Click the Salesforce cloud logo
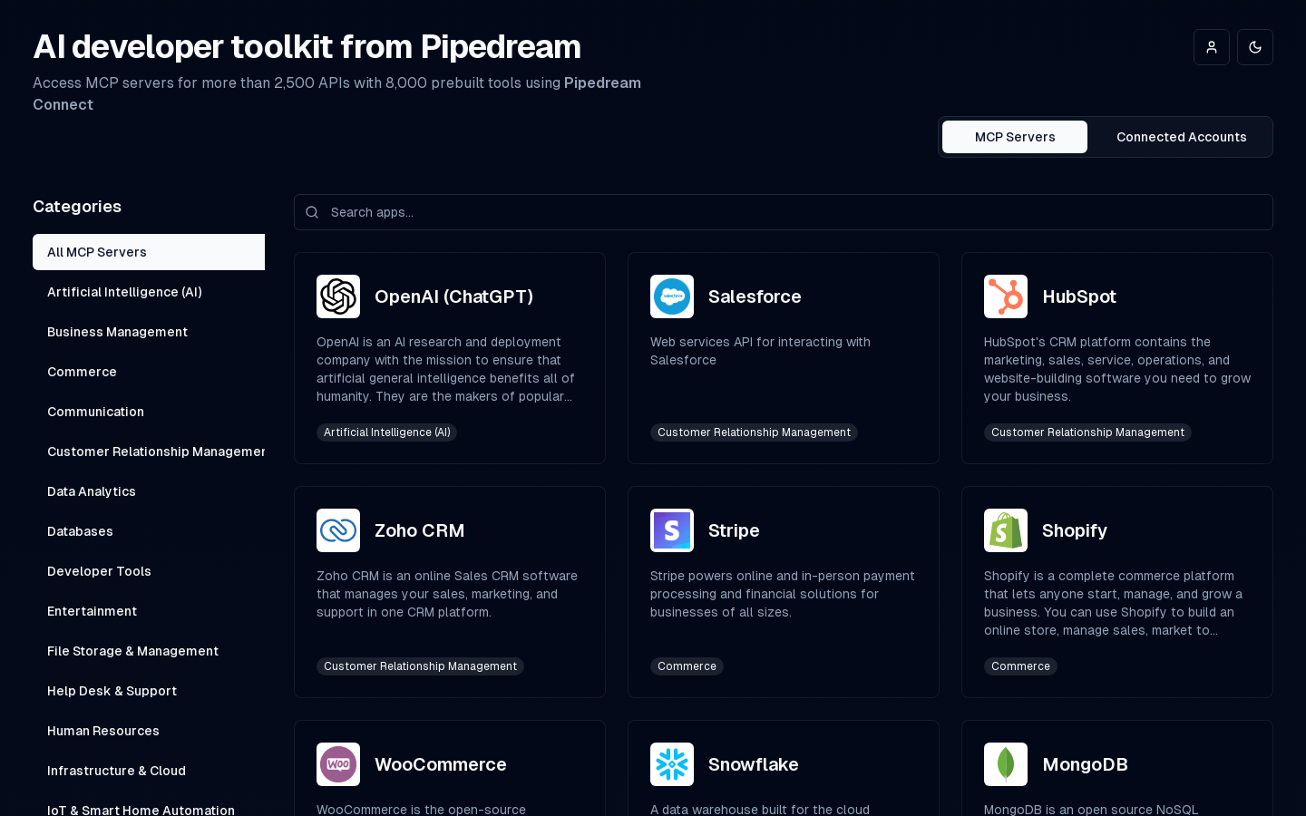1306x816 pixels. tap(672, 296)
